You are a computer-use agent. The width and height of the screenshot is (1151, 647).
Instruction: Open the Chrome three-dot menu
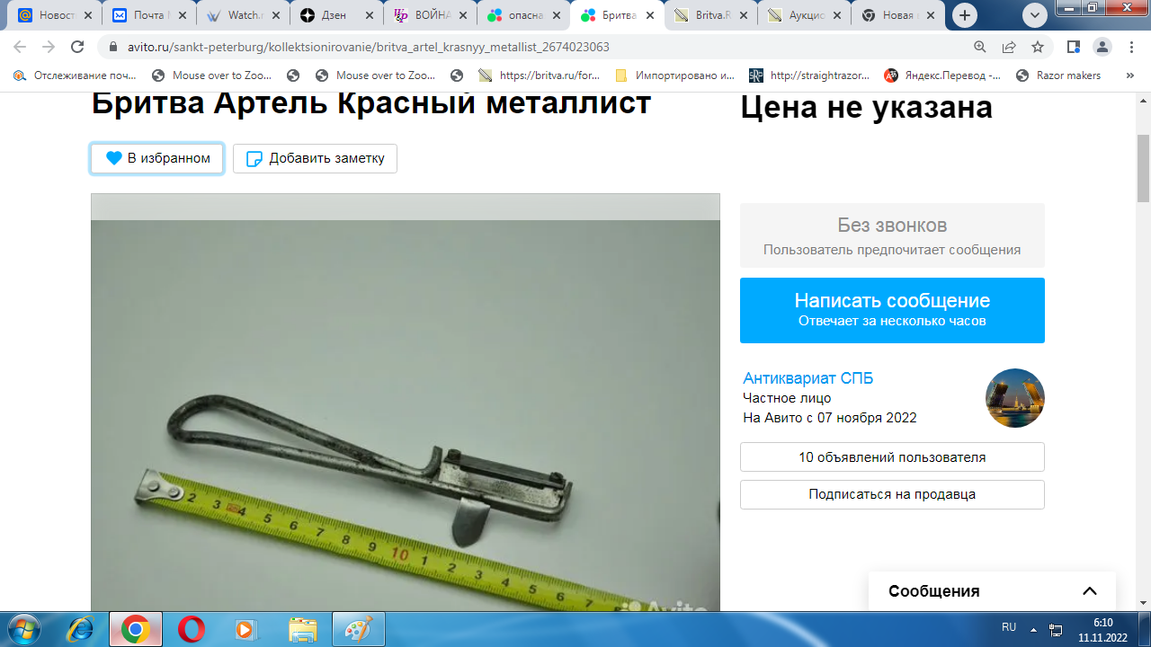tap(1130, 47)
